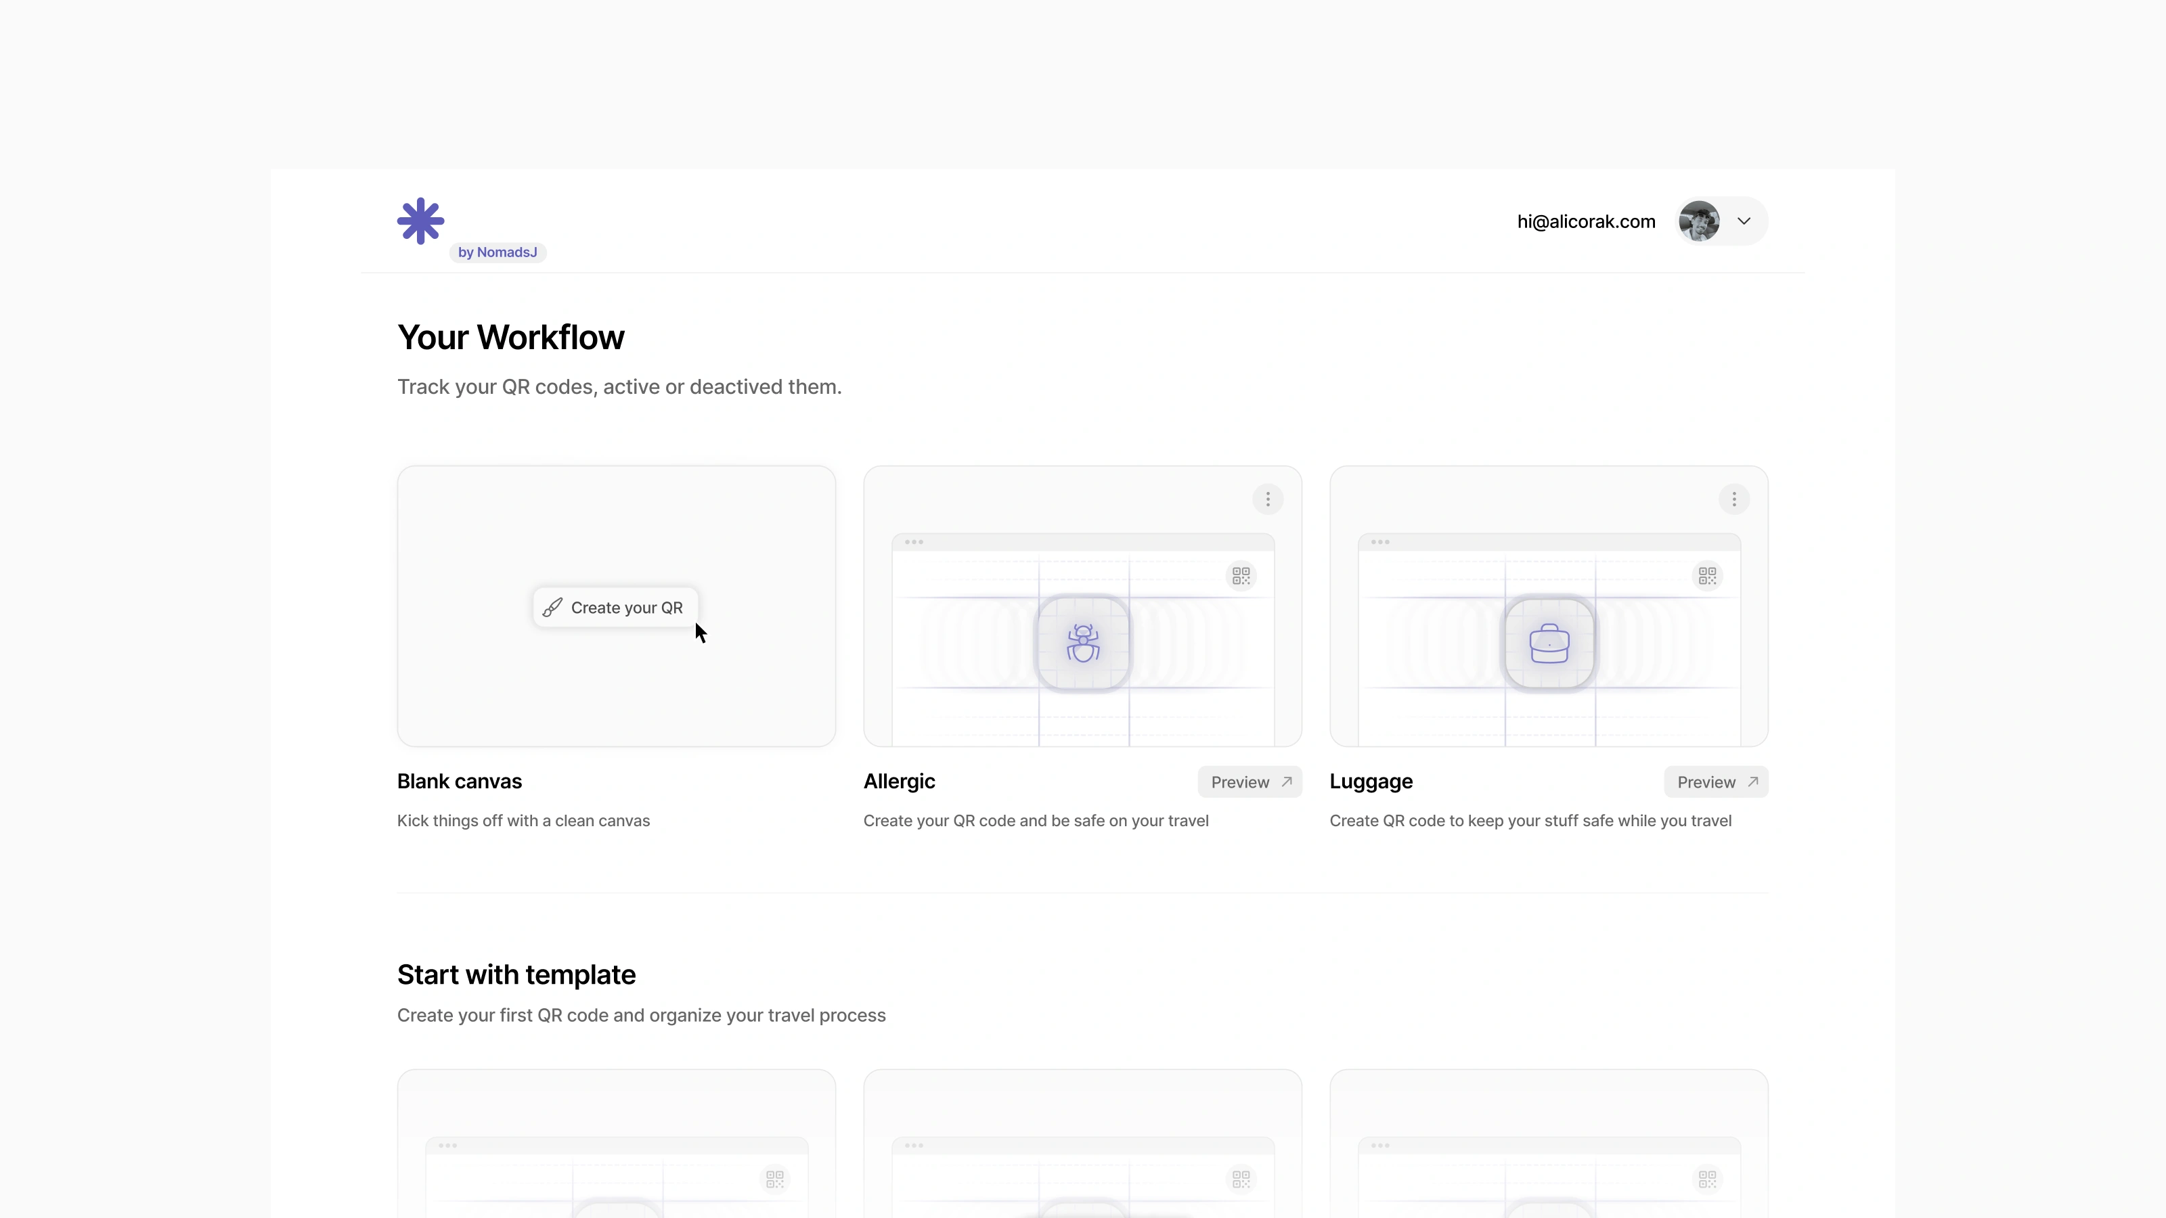Select the Allergic title text
The width and height of the screenshot is (2166, 1218).
899,782
